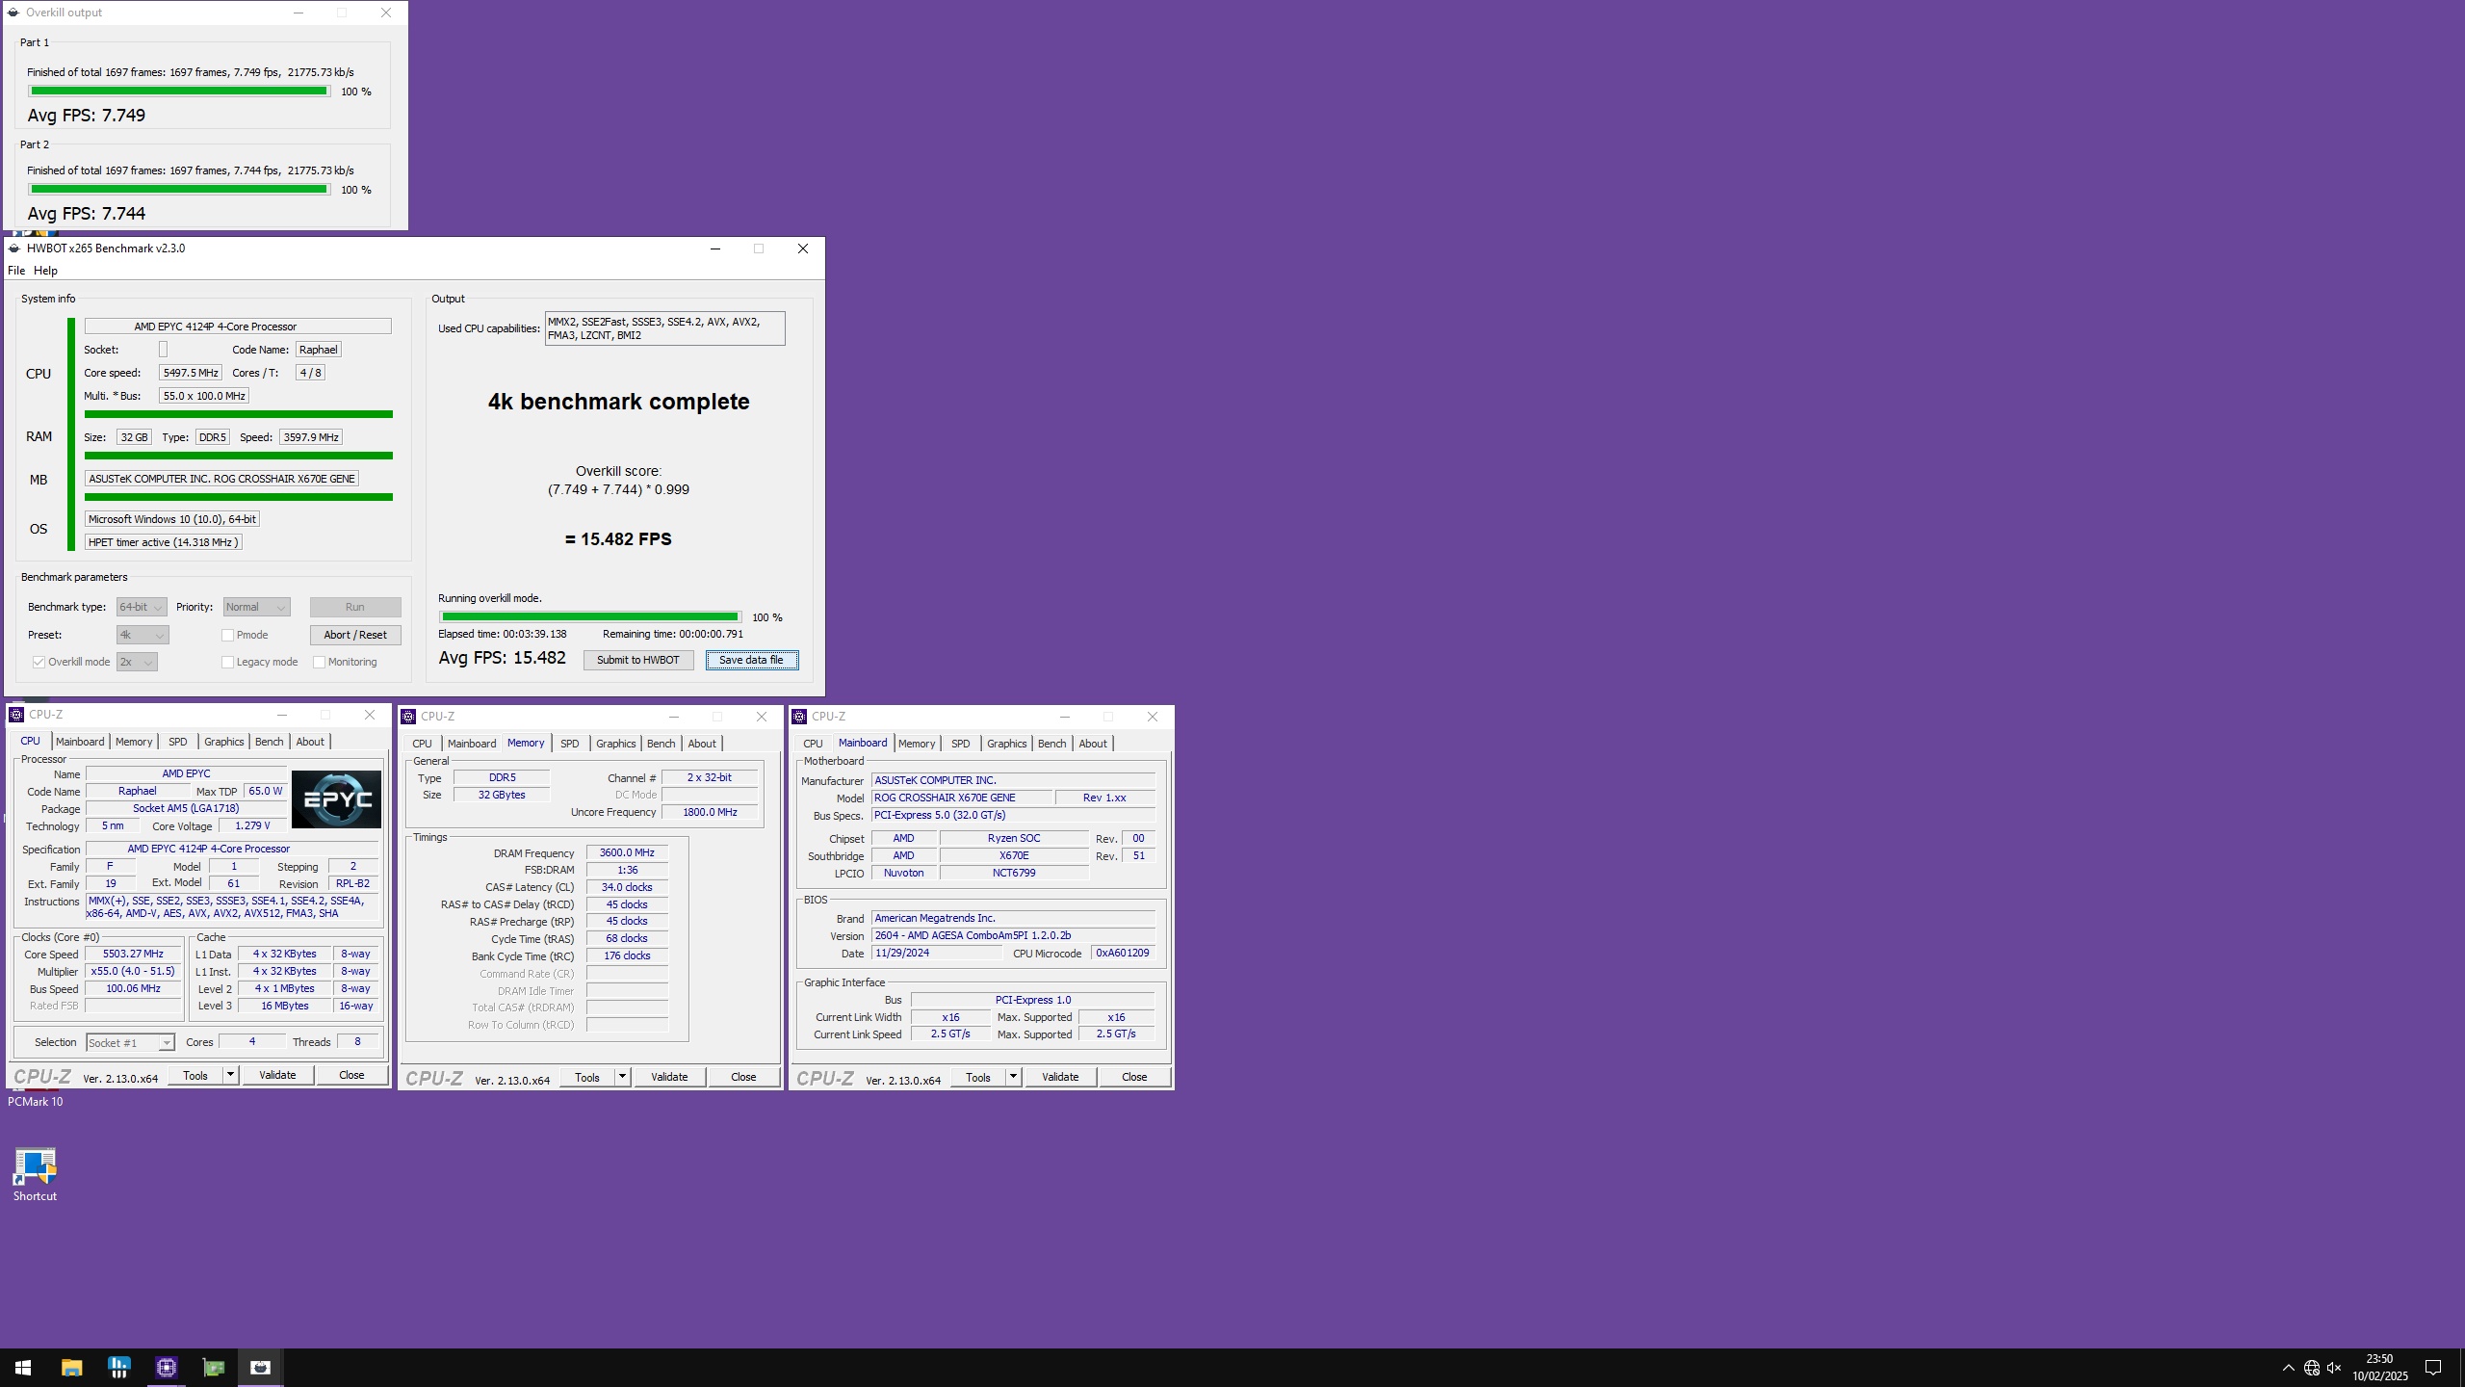Click the Used CPU capabilities text box
This screenshot has height=1387, width=2465.
[x=664, y=328]
